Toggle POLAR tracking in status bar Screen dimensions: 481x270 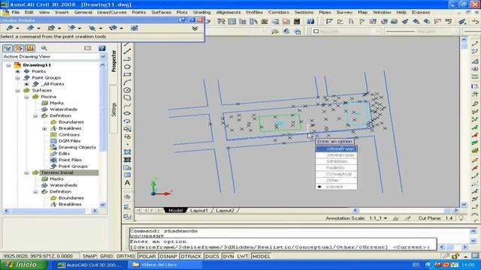click(x=147, y=256)
